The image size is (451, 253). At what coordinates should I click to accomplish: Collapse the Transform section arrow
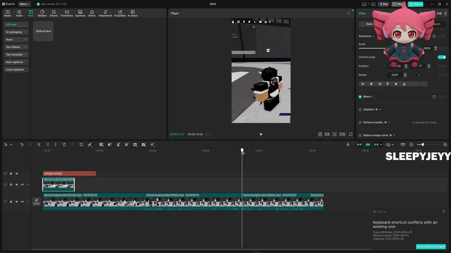pos(373,37)
